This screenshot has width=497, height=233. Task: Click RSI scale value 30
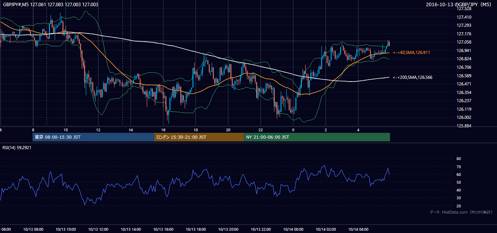tap(458, 198)
